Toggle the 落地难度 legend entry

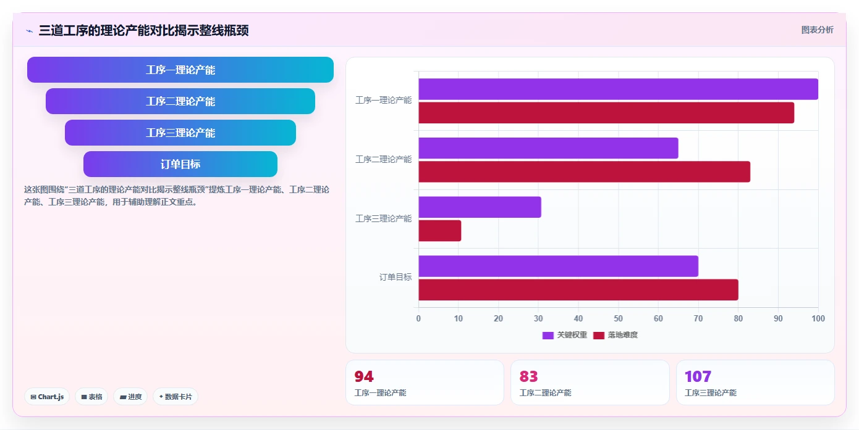click(x=615, y=335)
